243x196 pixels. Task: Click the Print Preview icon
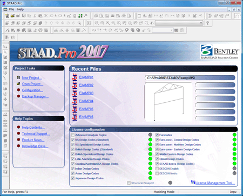click(102, 16)
